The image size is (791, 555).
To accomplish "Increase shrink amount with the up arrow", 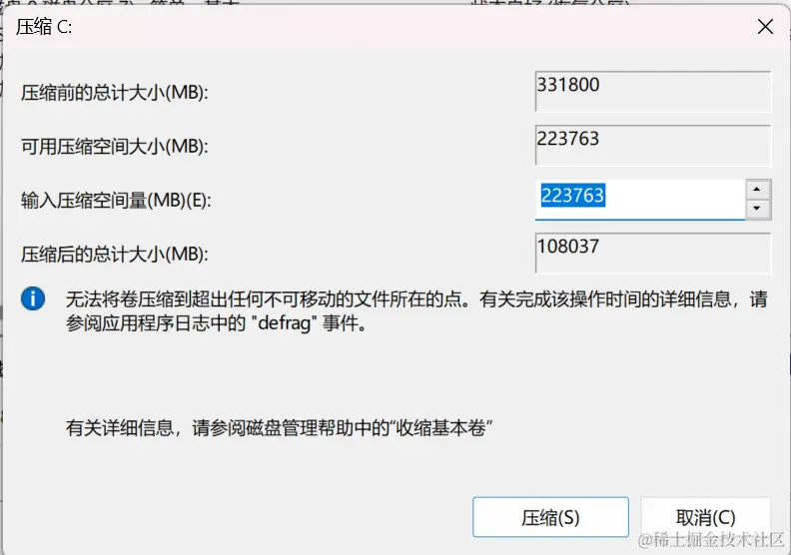I will tap(757, 190).
